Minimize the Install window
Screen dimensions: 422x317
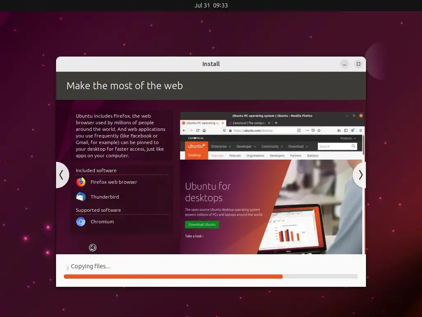point(344,64)
